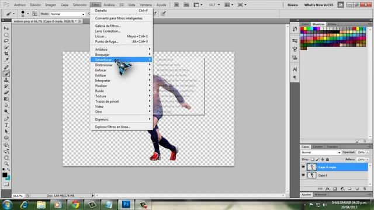Switch to the Trazados tab
Viewport: 374px width, 210px height.
pyautogui.click(x=332, y=146)
